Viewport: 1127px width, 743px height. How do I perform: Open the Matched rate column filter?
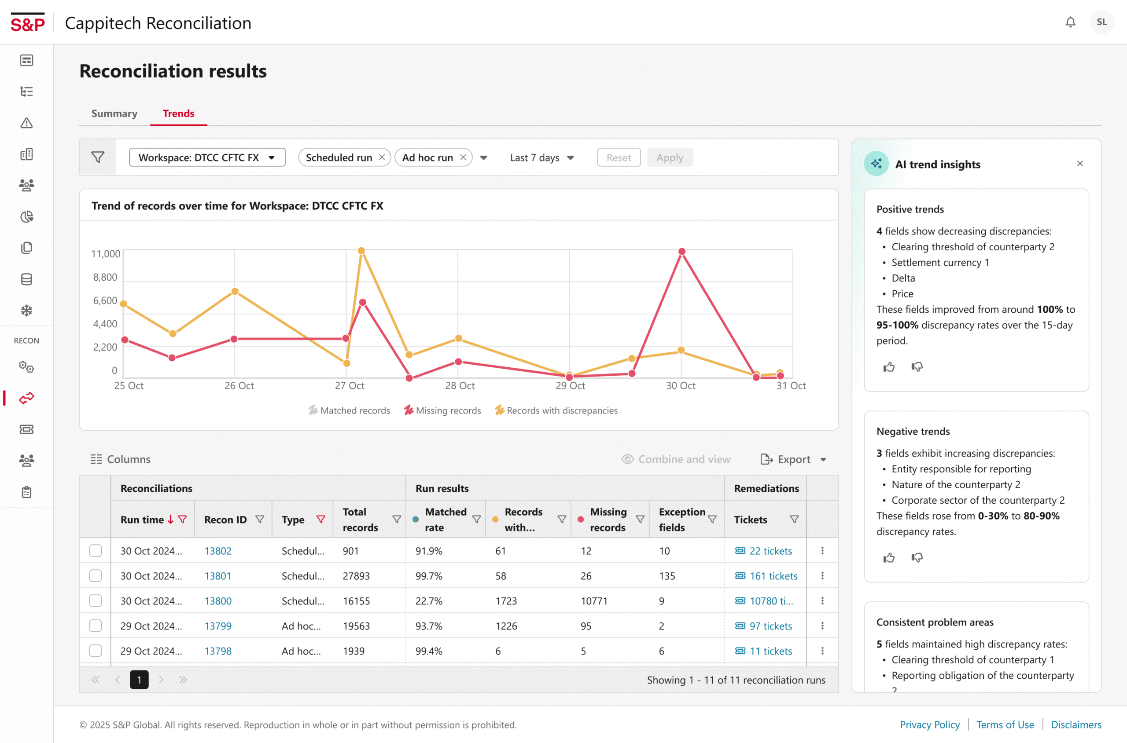pyautogui.click(x=476, y=520)
